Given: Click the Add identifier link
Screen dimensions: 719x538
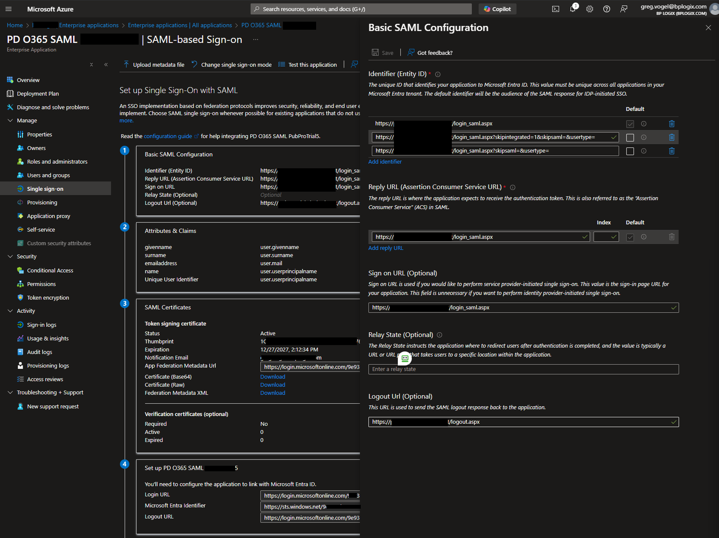Looking at the screenshot, I should point(385,161).
